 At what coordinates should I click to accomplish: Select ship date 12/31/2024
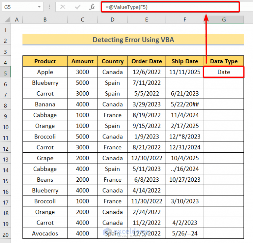point(185,147)
